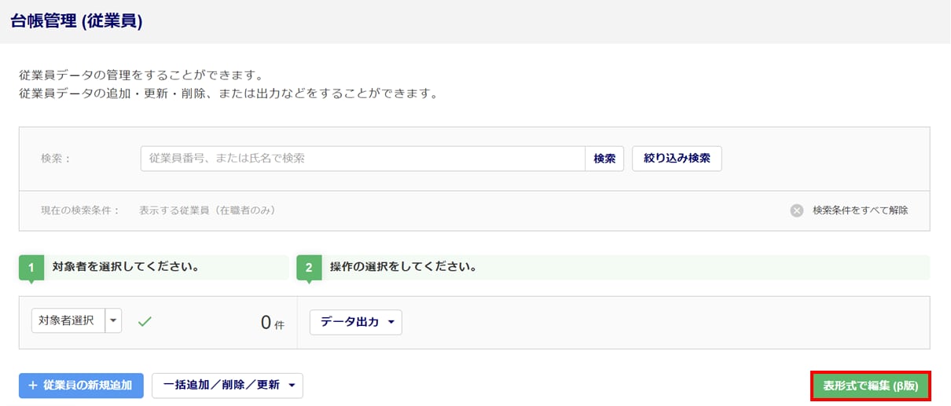Screen dimensions: 951x406
Task: Open the データ出力 dropdown
Action: [x=356, y=323]
